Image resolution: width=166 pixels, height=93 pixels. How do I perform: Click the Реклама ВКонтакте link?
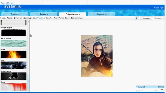[8, 3]
